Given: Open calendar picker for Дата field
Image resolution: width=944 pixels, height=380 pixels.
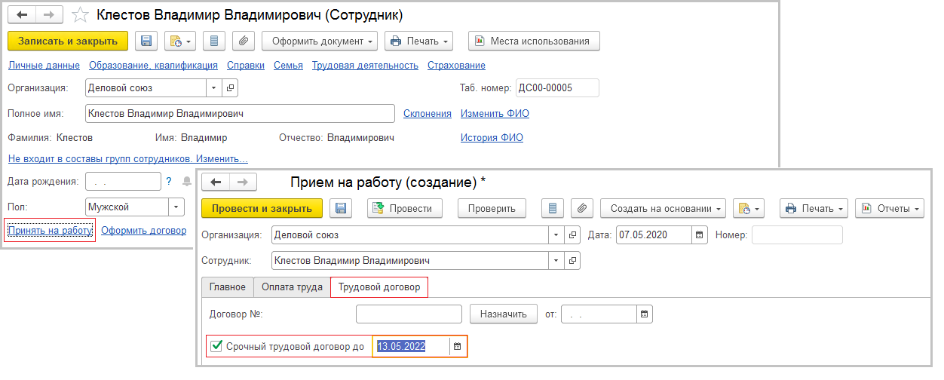Looking at the screenshot, I should (x=700, y=235).
